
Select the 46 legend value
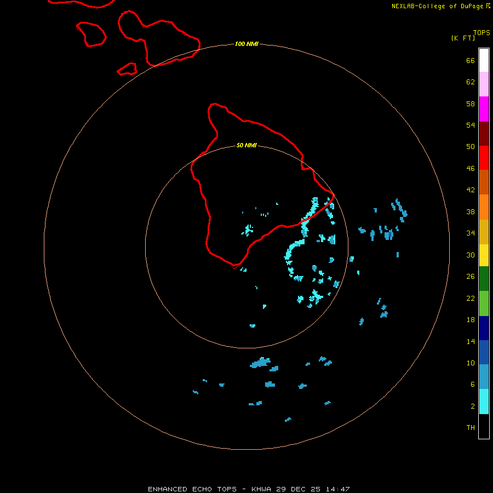tap(471, 169)
